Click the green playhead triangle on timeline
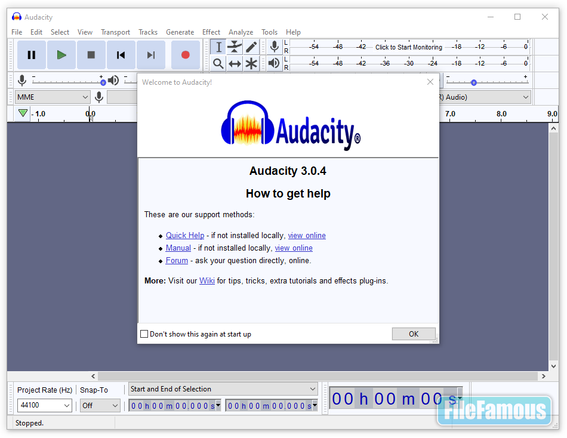 pos(23,113)
